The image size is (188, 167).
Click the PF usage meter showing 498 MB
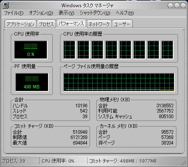[x=32, y=82]
